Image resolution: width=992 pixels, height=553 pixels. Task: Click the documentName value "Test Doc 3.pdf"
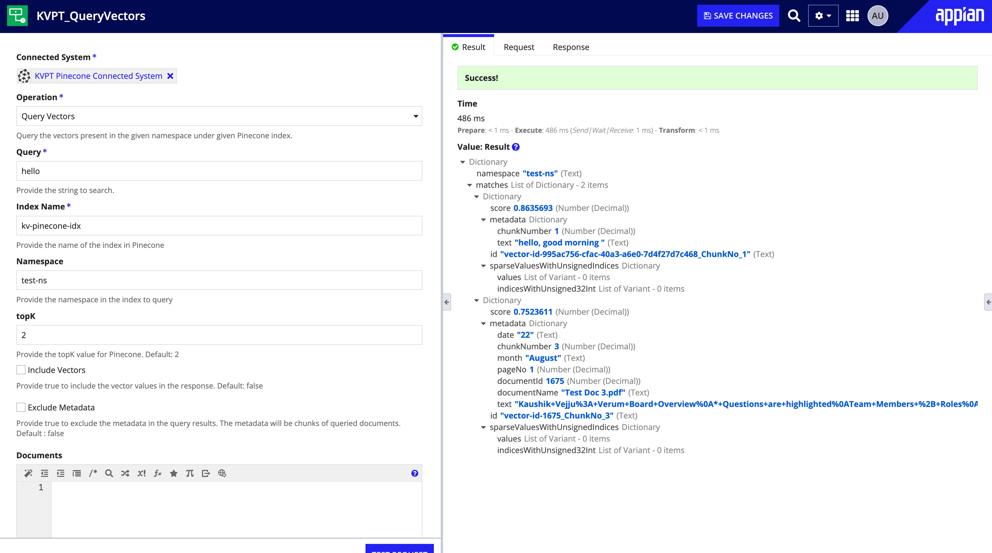(x=593, y=392)
